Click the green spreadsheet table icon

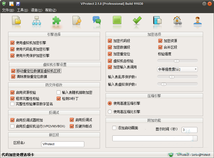[x=117, y=21]
